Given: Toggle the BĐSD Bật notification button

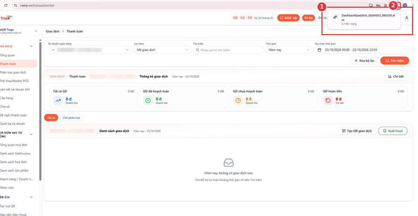Looking at the screenshot, I should point(288,18).
